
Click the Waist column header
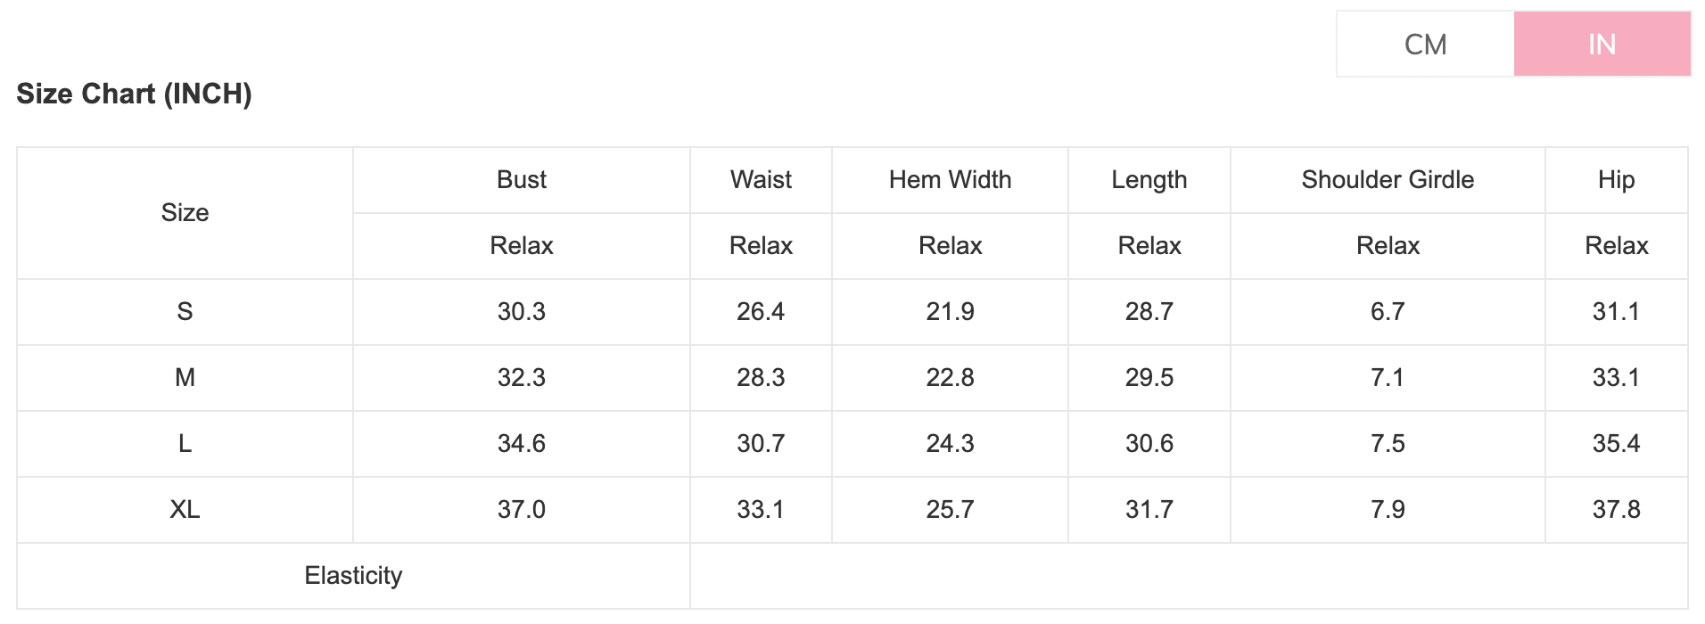761,180
